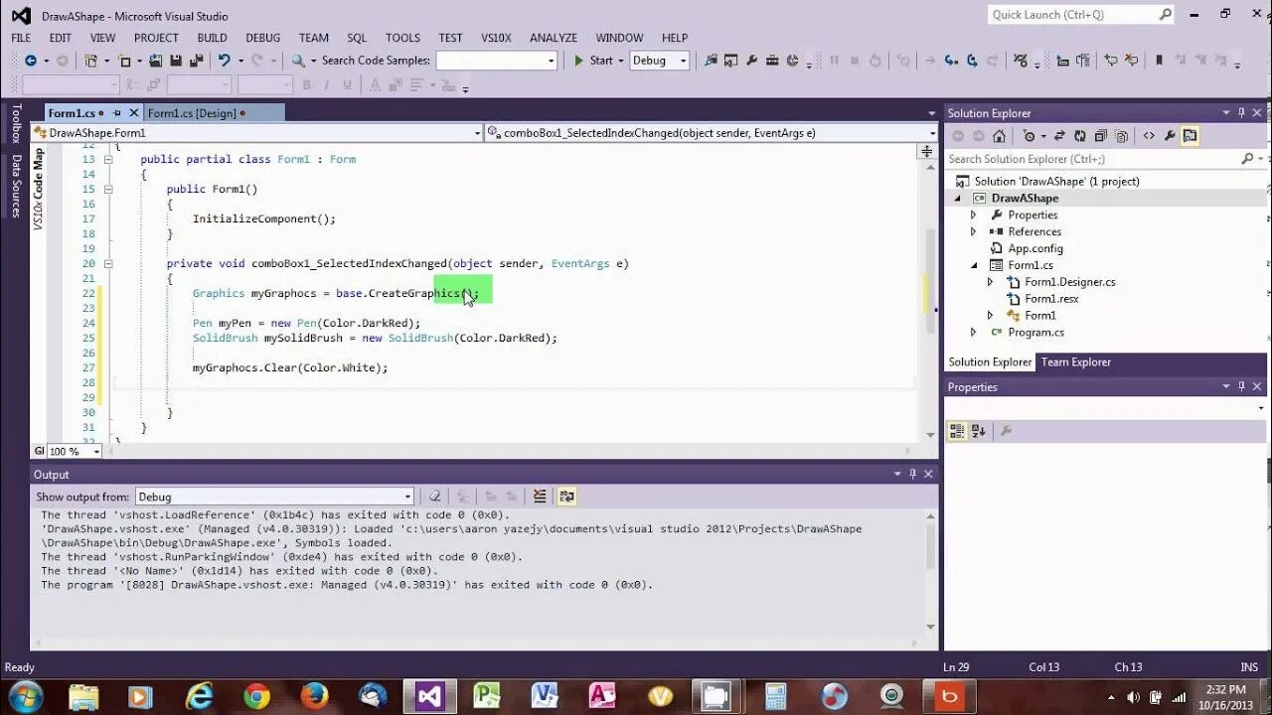Viewport: 1272px width, 715px height.
Task: Open the VS10x Code Map side tab
Action: (x=39, y=189)
